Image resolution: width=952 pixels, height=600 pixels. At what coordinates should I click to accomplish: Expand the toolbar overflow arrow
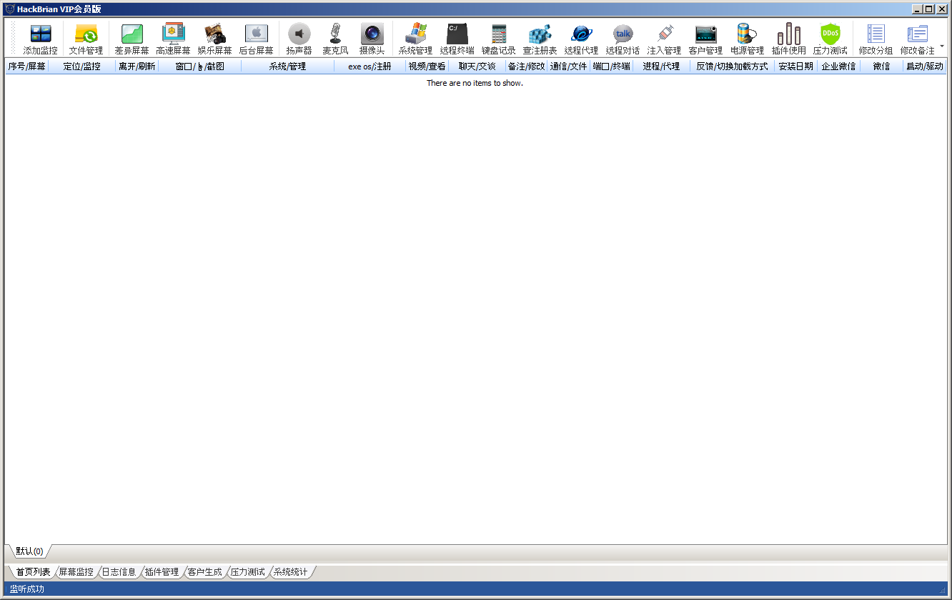942,46
